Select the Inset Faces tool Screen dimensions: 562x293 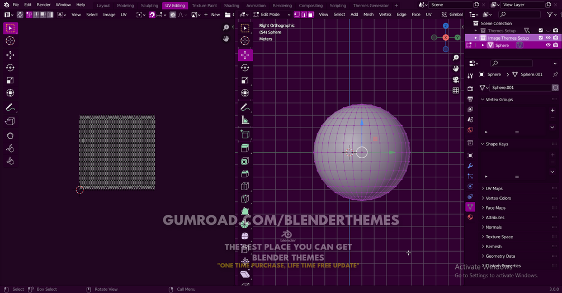[245, 161]
